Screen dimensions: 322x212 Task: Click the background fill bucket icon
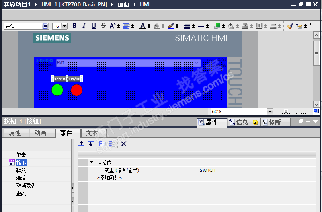click(157, 26)
